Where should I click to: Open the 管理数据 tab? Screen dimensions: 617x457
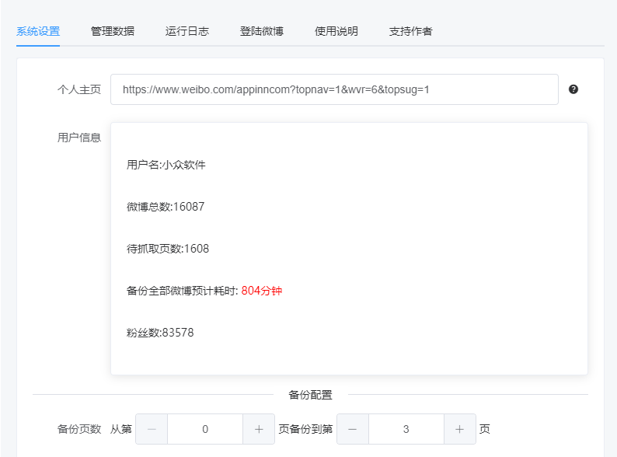(113, 32)
